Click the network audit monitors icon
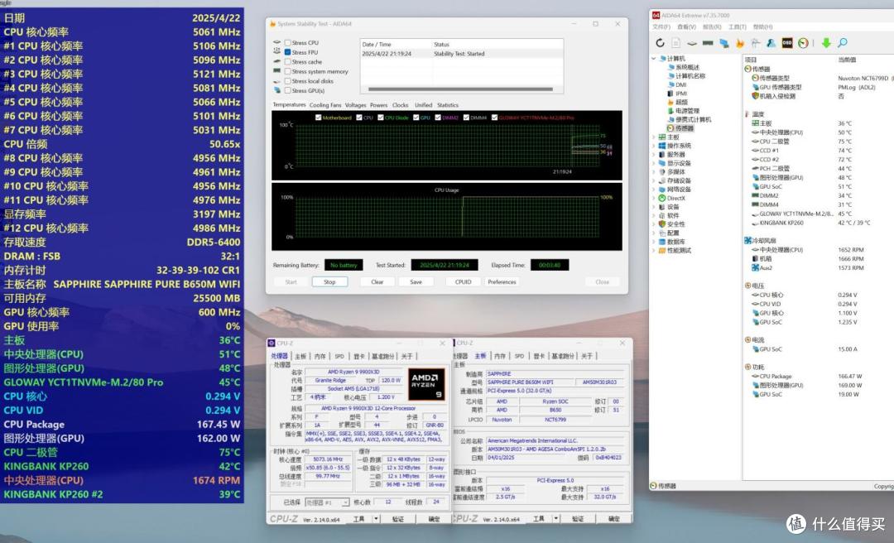 (723, 43)
